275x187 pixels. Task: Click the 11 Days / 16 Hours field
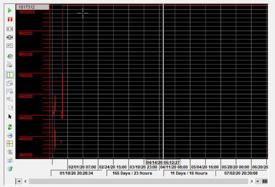(x=189, y=173)
